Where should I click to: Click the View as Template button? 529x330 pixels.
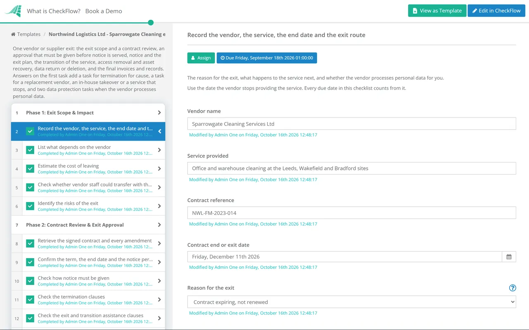coord(437,11)
